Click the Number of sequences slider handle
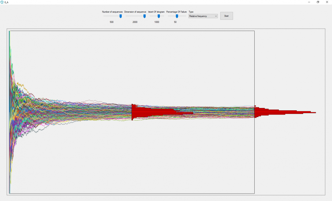Image resolution: width=332 pixels, height=201 pixels. [x=121, y=16]
